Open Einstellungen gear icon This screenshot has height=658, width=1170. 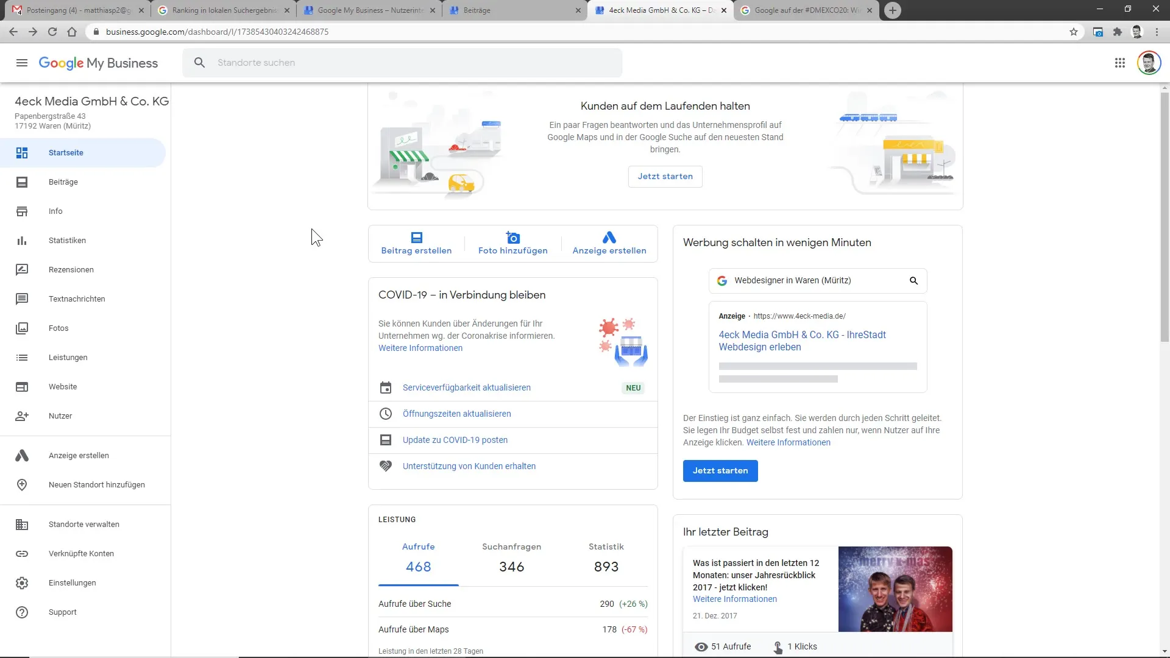coord(22,583)
